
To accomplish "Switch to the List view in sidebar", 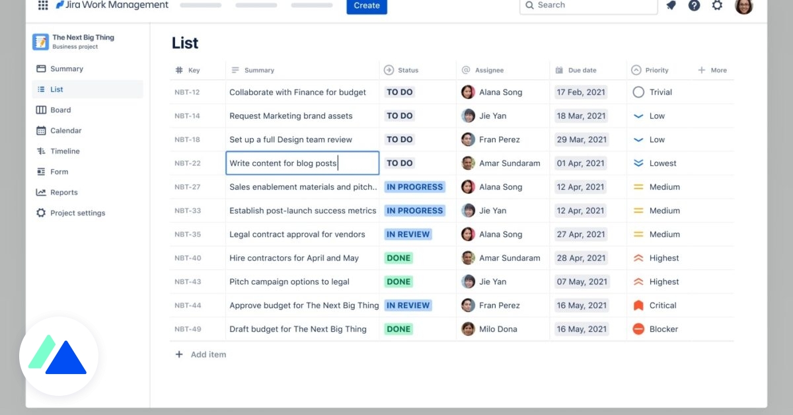I will (42, 89).
